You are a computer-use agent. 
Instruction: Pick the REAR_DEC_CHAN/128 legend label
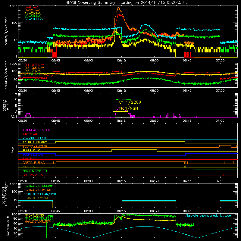click(40, 194)
